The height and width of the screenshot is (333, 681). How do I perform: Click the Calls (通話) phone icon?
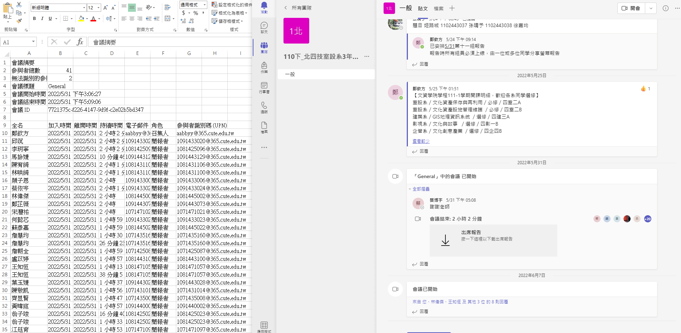point(264,107)
